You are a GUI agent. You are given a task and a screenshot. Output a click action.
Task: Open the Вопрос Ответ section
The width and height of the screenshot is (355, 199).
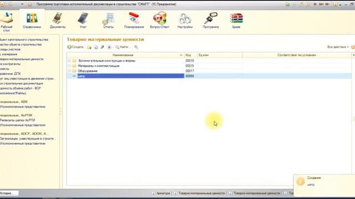tap(159, 21)
